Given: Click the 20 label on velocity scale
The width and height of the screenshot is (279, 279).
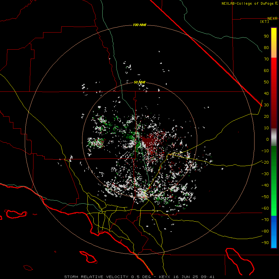Looking at the screenshot, I should point(266,117).
